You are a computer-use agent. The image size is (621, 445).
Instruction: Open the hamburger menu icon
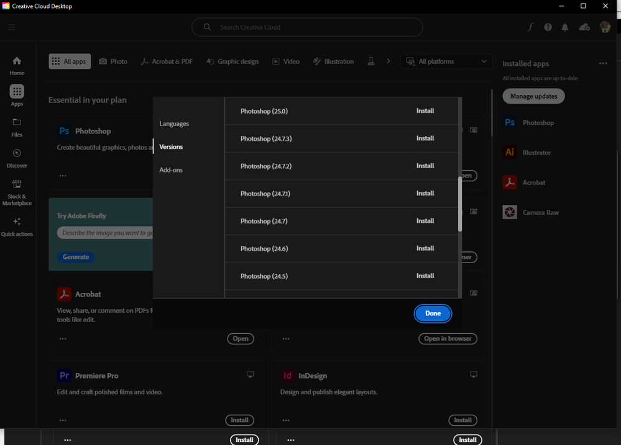click(11, 27)
